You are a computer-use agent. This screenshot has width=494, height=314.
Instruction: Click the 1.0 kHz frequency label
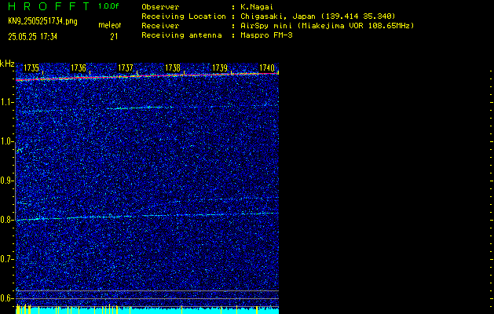coord(6,141)
